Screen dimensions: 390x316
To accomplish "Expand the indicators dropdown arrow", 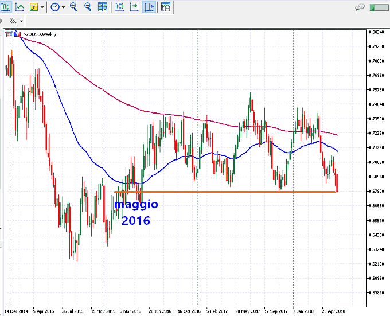I will tap(42, 7).
